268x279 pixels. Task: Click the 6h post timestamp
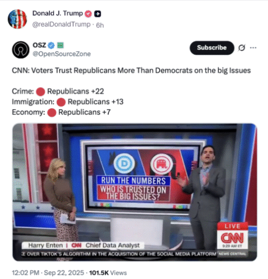[x=100, y=25]
